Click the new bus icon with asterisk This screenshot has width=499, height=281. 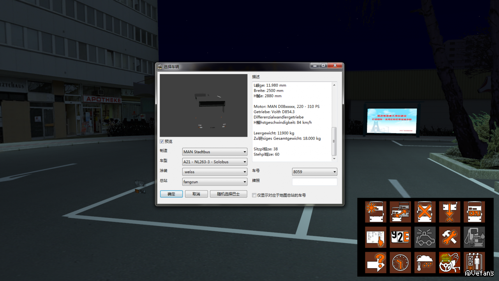click(x=376, y=212)
